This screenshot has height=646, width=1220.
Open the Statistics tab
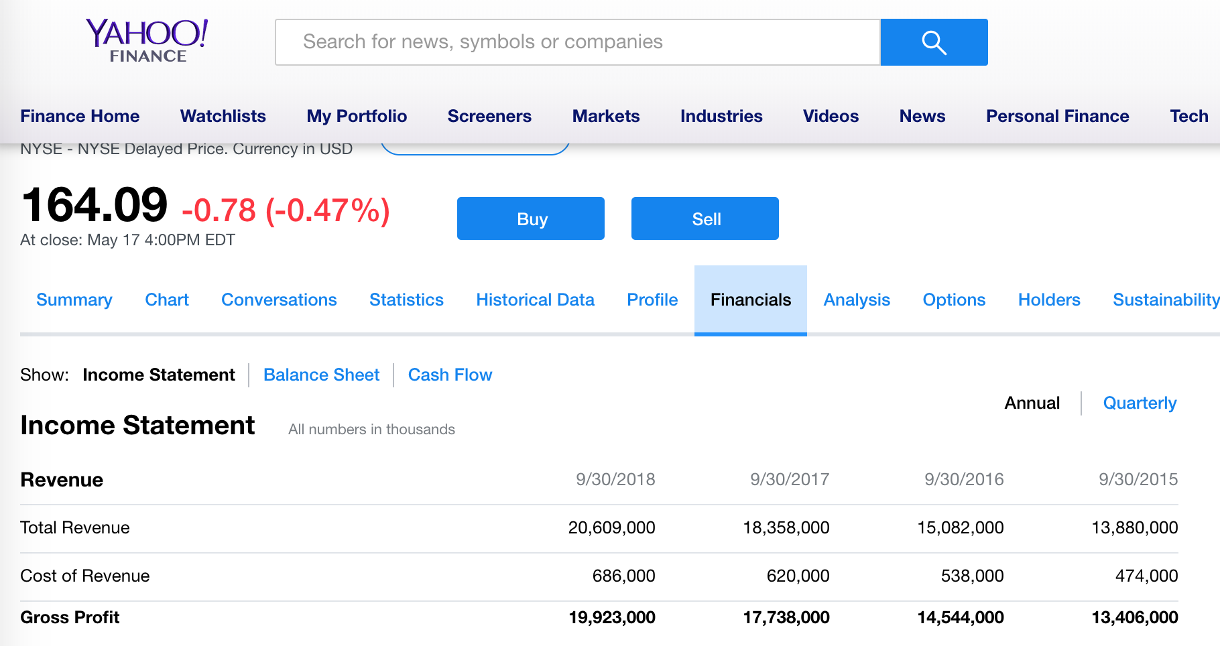point(406,300)
